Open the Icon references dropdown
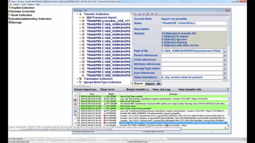This screenshot has height=143, width=255. pyautogui.click(x=225, y=73)
